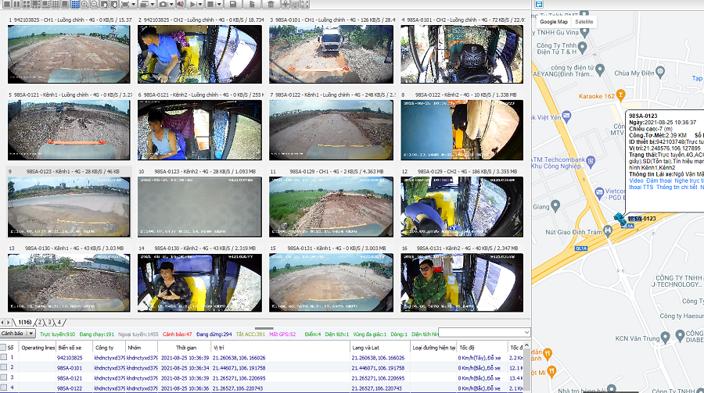Click the trash delete icon in toolbar
Viewport: 704px width, 393px height.
pos(270,5)
